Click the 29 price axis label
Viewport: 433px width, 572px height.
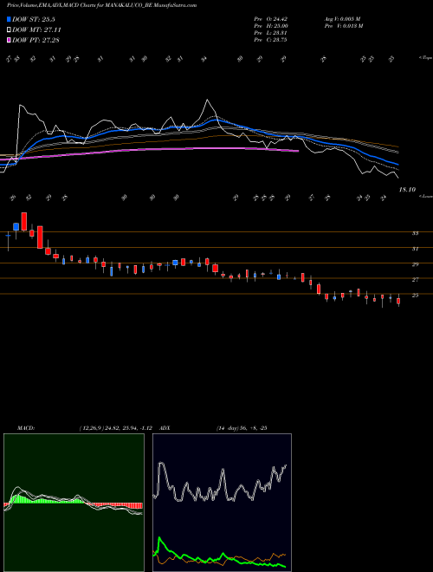pyautogui.click(x=415, y=264)
